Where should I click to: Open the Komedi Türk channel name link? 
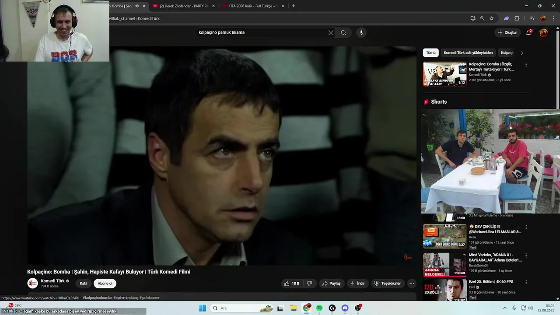pos(52,281)
